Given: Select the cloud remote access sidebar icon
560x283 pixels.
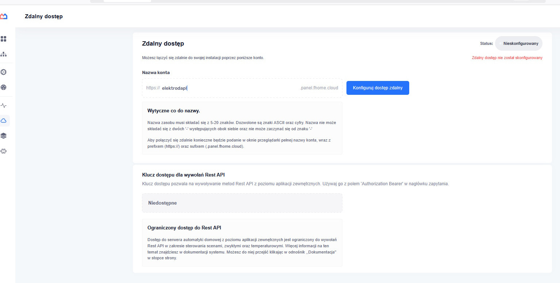Looking at the screenshot, I should coord(4,121).
